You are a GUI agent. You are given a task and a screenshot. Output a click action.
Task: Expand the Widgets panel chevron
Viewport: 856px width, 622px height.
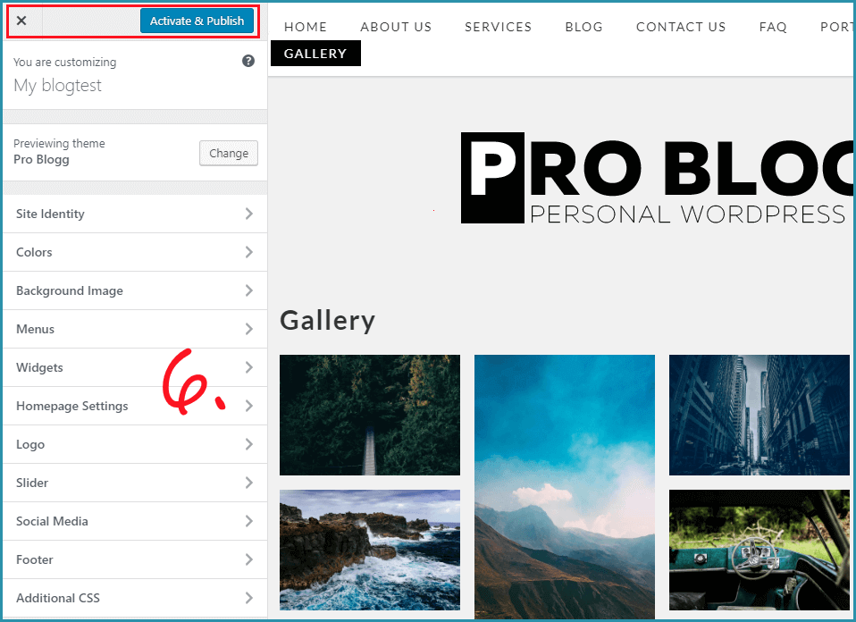click(249, 367)
